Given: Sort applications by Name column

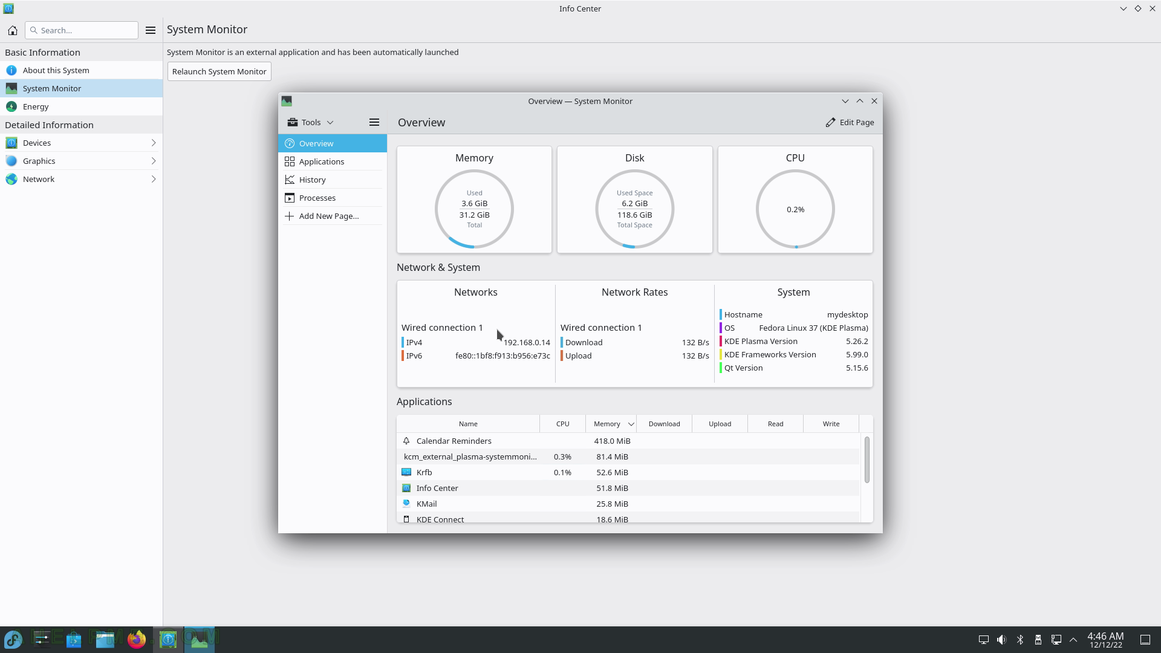Looking at the screenshot, I should tap(468, 424).
